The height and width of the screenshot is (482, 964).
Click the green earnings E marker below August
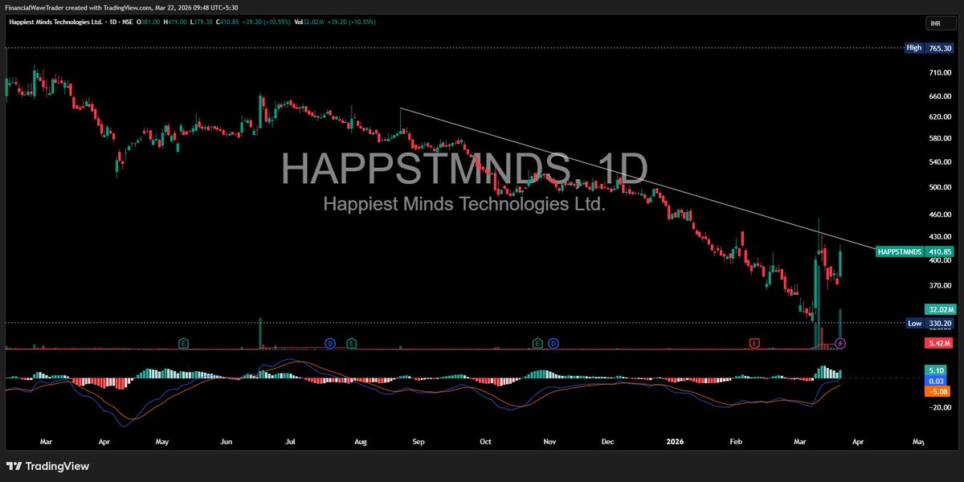(x=351, y=343)
